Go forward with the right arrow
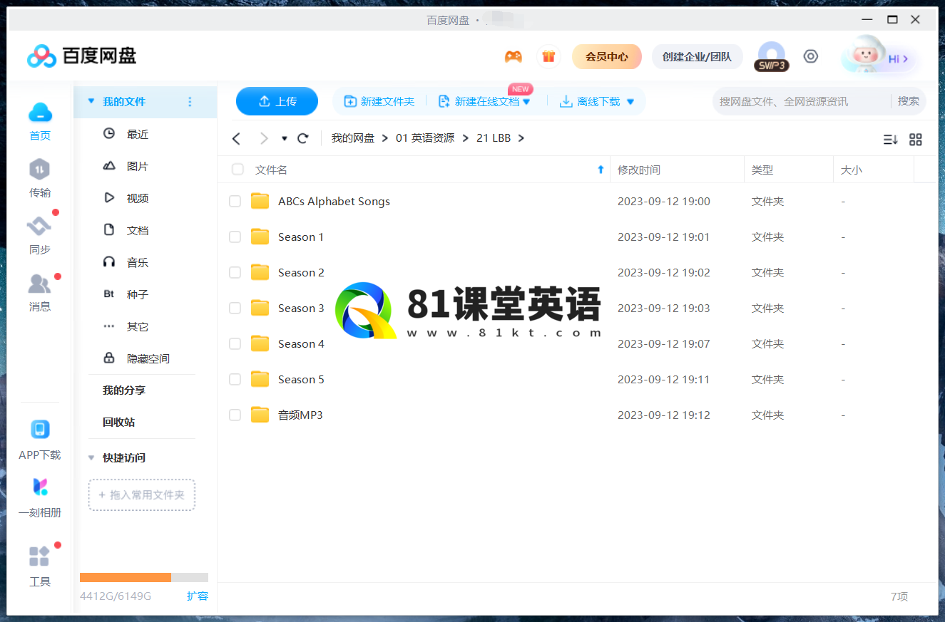 click(264, 138)
